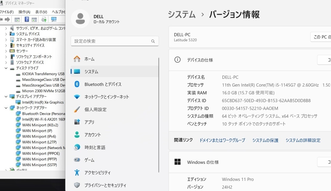Expand スマート カード読み取り装置 node
Image resolution: width=331 pixels, height=191 pixels.
click(x=6, y=39)
